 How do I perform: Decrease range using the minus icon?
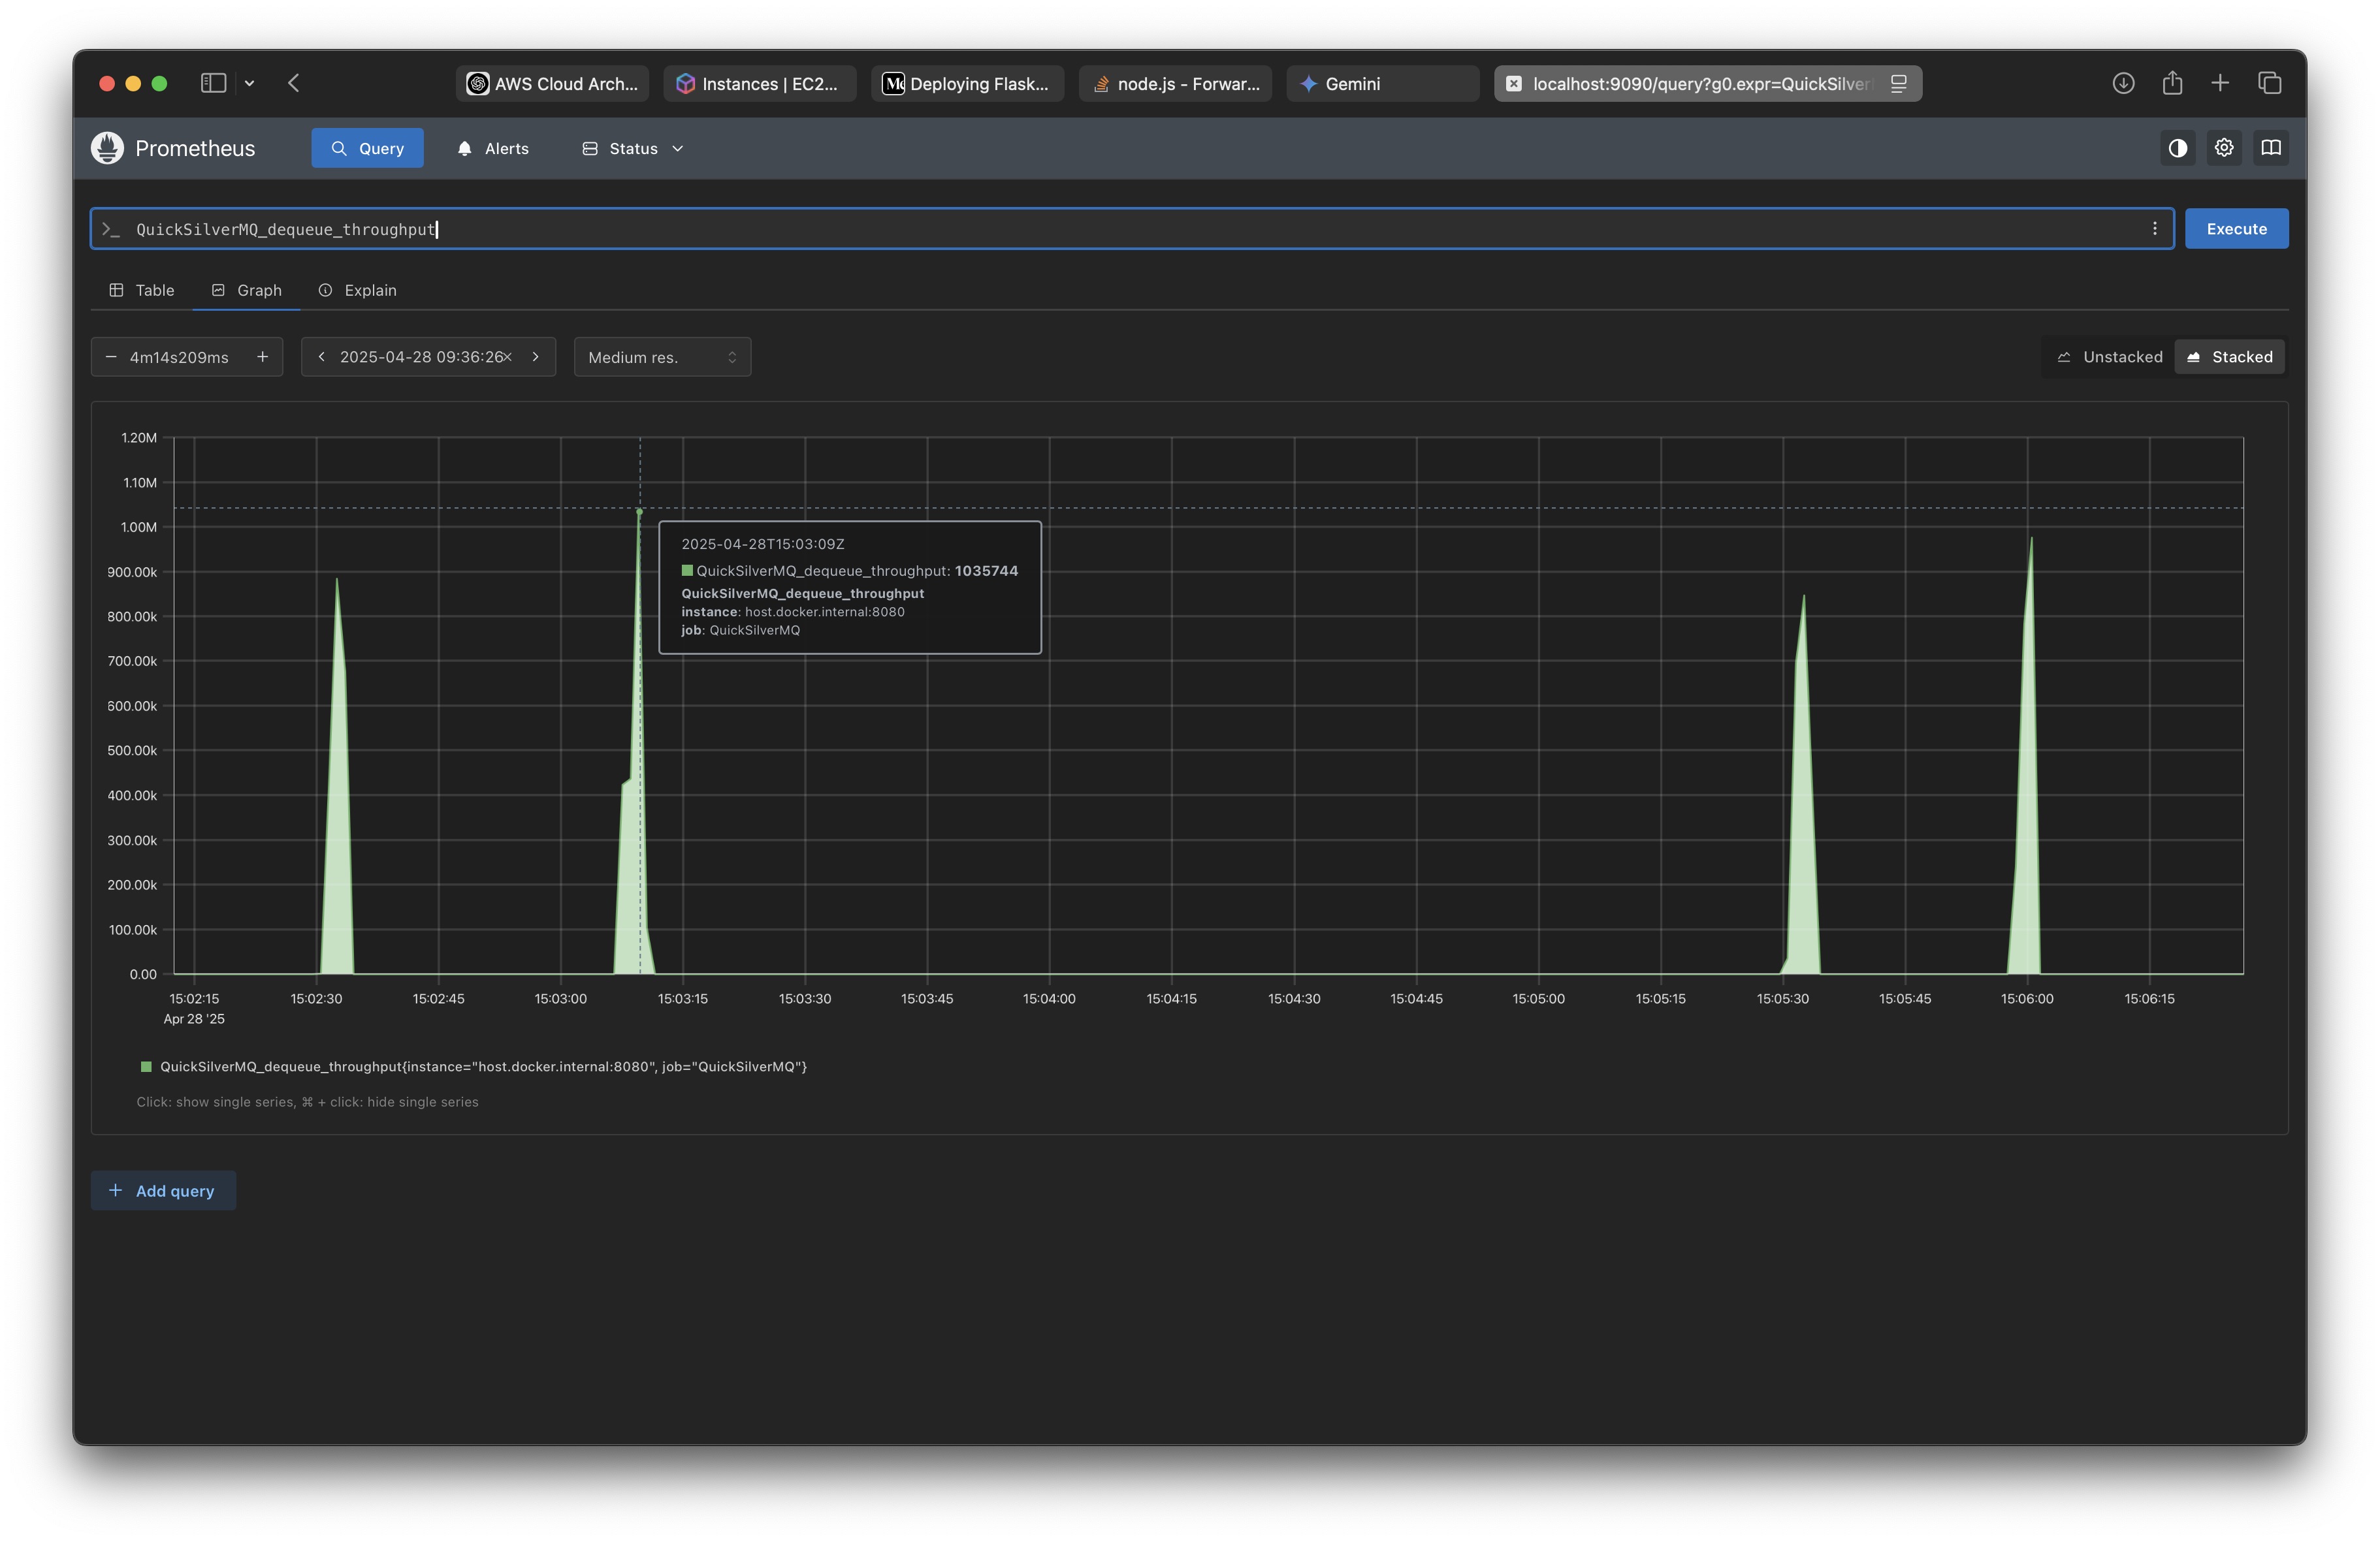pyautogui.click(x=111, y=356)
